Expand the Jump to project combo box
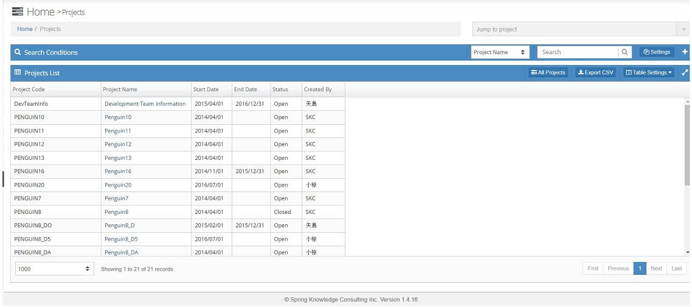This screenshot has width=692, height=307. pos(683,29)
